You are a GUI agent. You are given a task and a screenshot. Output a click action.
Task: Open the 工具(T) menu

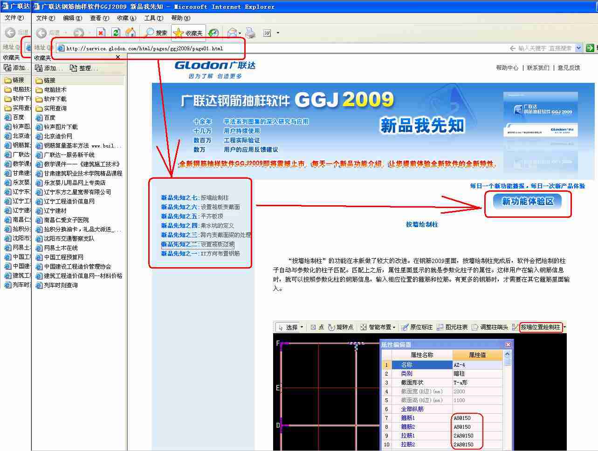154,18
